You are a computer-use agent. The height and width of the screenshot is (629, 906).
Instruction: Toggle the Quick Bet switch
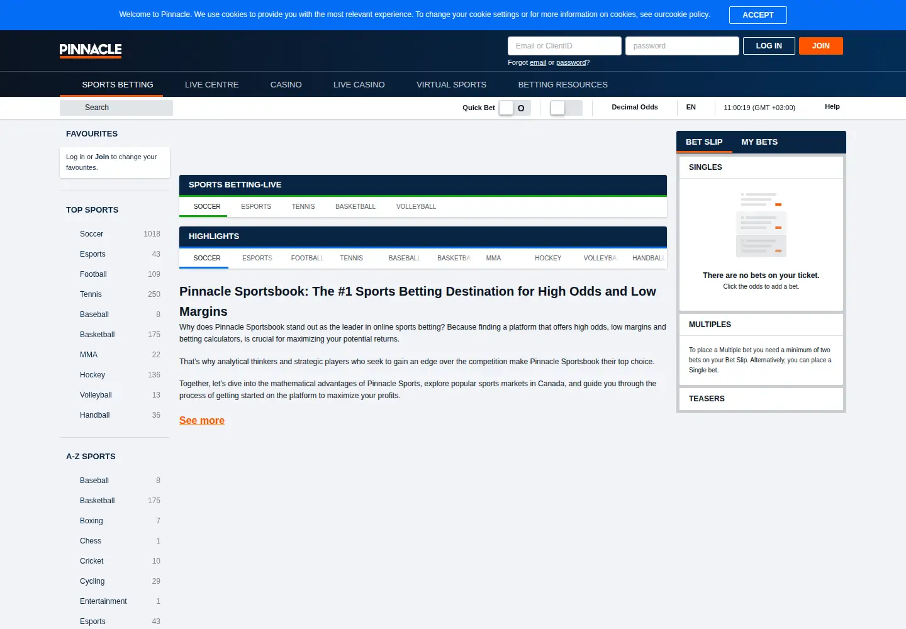[515, 108]
